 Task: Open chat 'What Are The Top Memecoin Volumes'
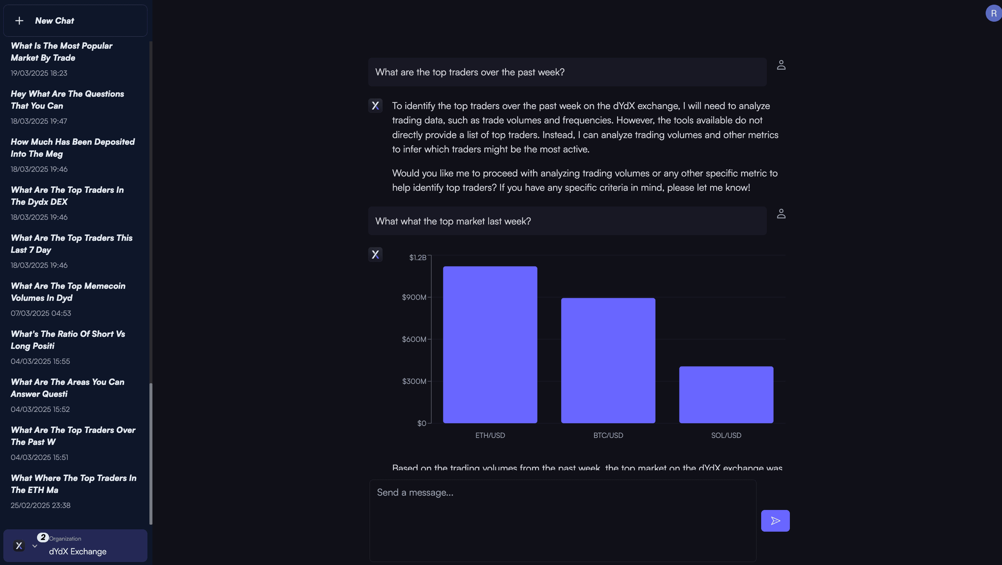(68, 292)
